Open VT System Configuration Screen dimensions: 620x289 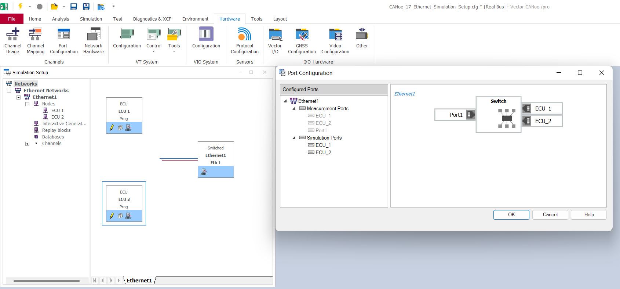127,40
